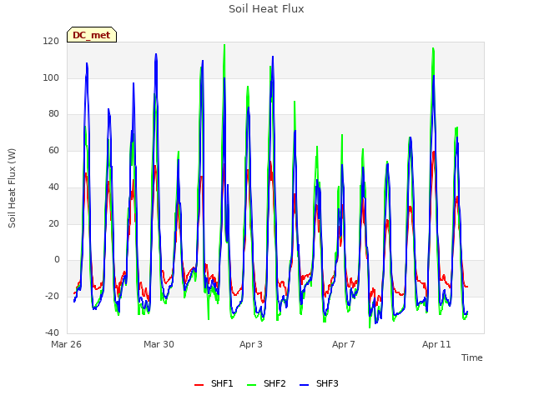Toggle the SHF2 series in the legend
This screenshot has height=400, width=534.
266,383
